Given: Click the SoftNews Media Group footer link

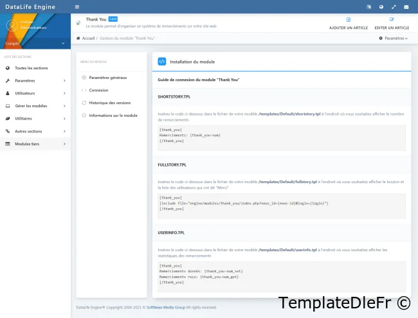Looking at the screenshot, I should coord(165,308).
